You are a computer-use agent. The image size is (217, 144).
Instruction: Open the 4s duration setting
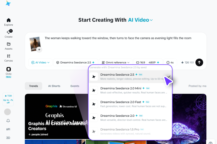170,62
